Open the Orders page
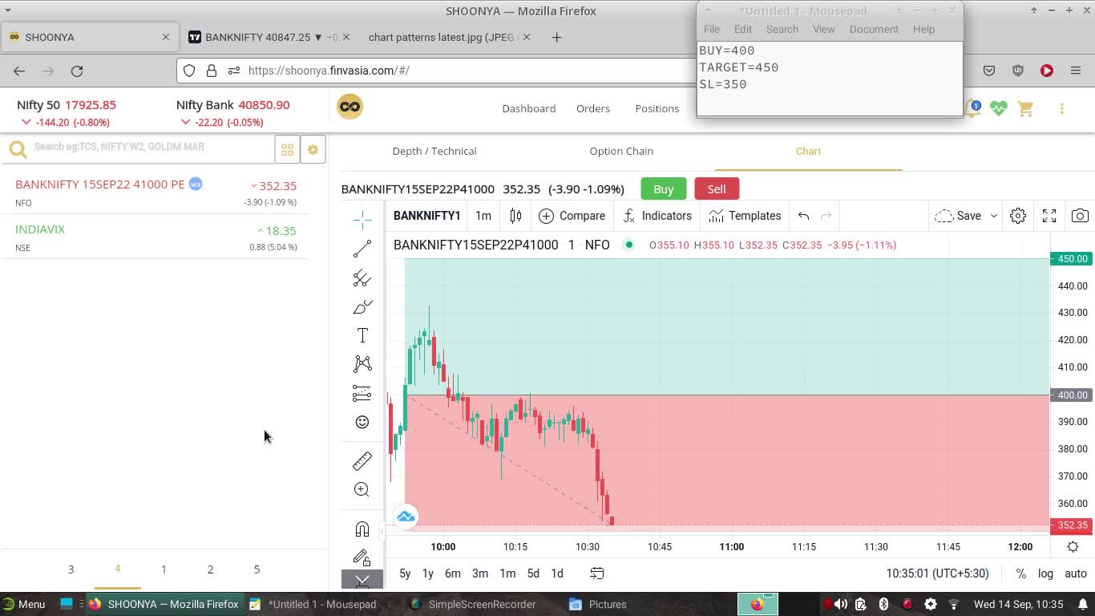The height and width of the screenshot is (616, 1095). point(593,108)
